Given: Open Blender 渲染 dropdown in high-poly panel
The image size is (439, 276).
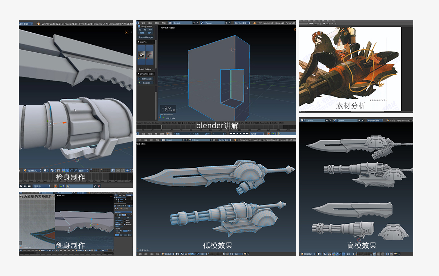Looking at the screenshot, I should pos(376,120).
